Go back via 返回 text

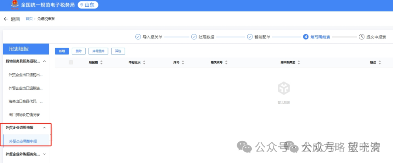coord(15,19)
